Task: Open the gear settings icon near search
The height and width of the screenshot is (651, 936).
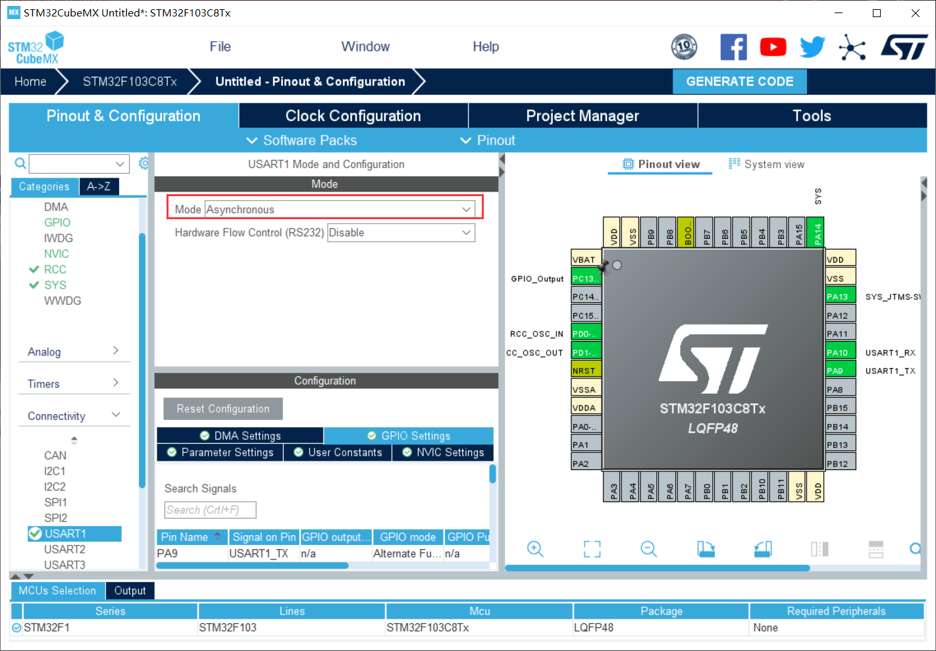Action: [144, 163]
